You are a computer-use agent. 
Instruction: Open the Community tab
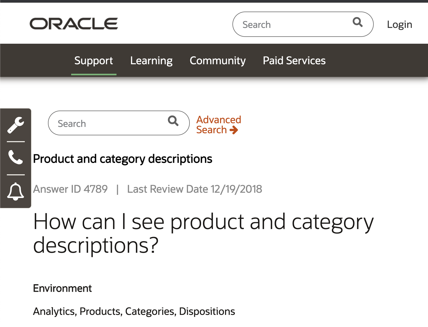(218, 61)
